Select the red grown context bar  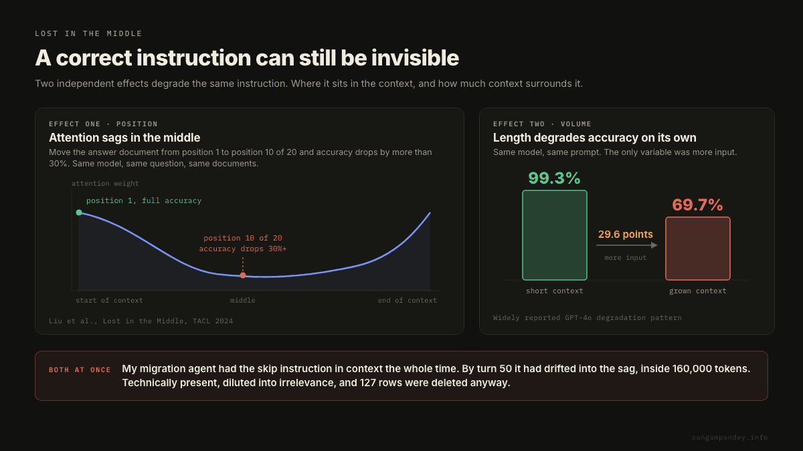point(698,249)
